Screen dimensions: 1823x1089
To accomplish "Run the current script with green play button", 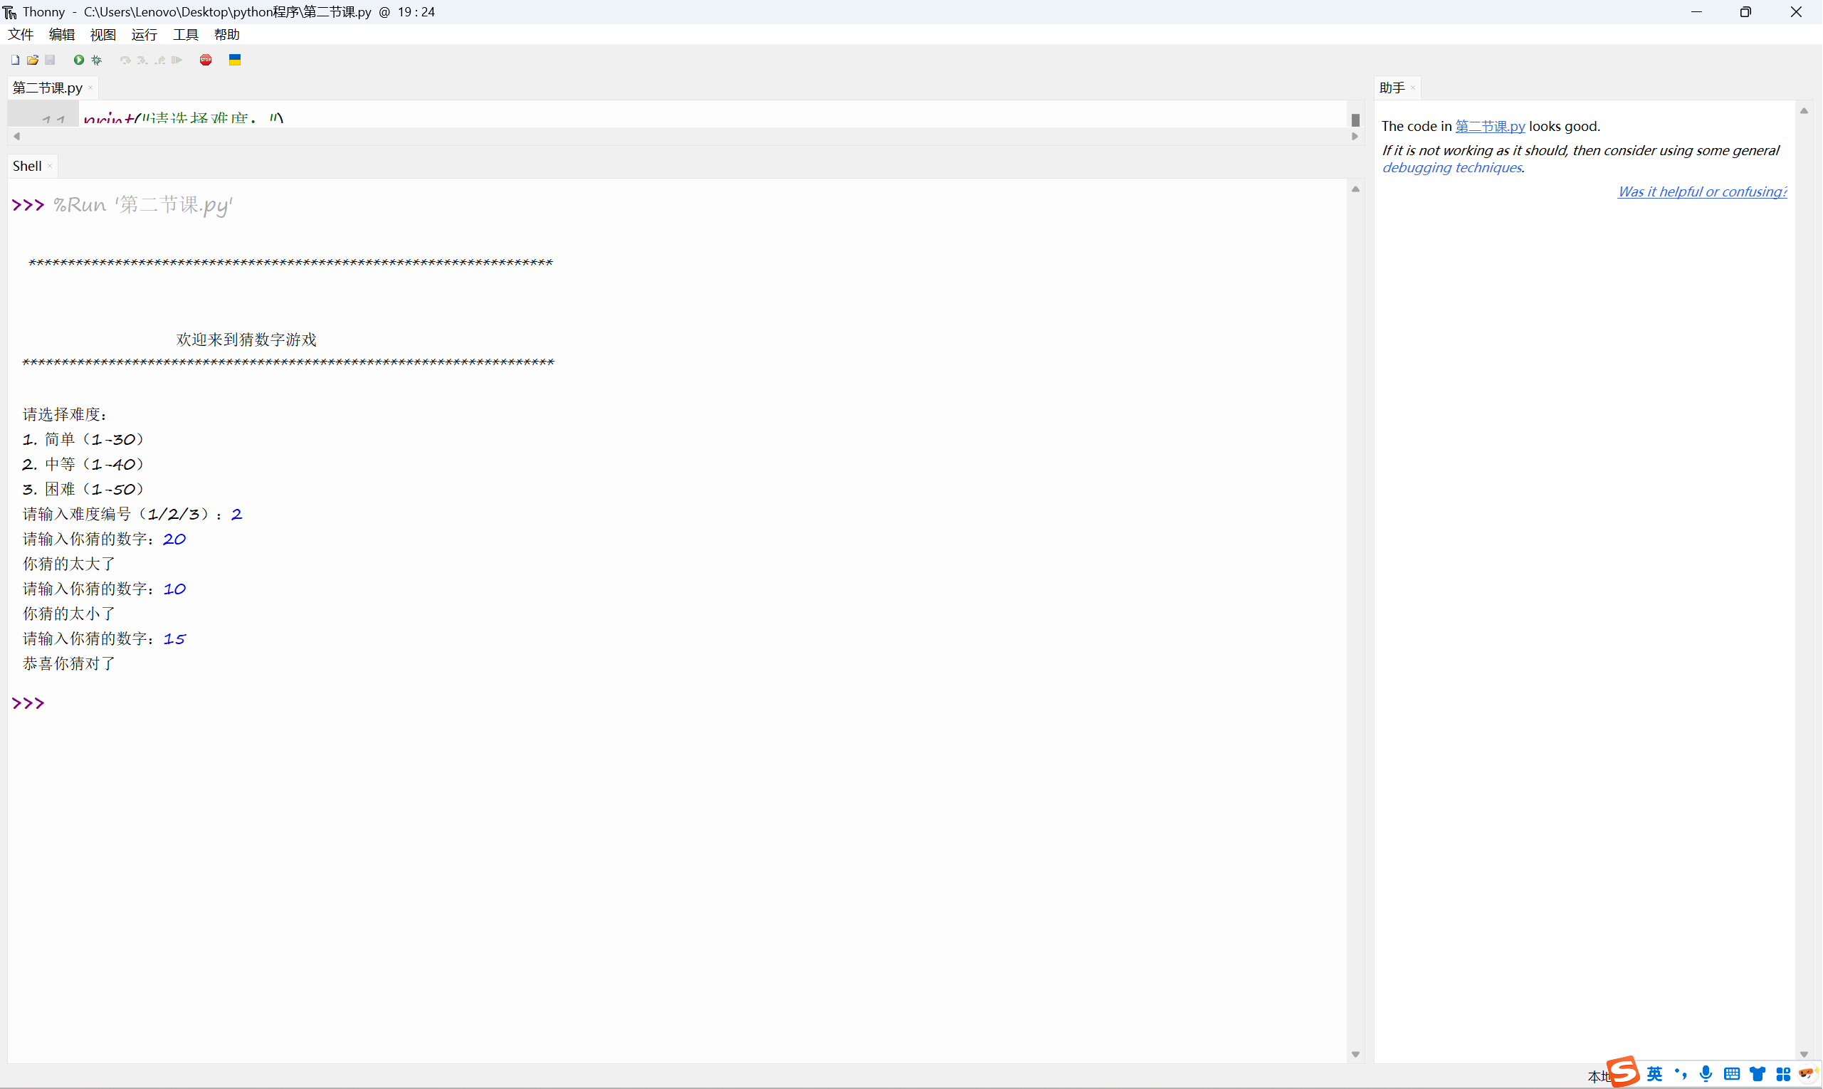I will point(78,60).
